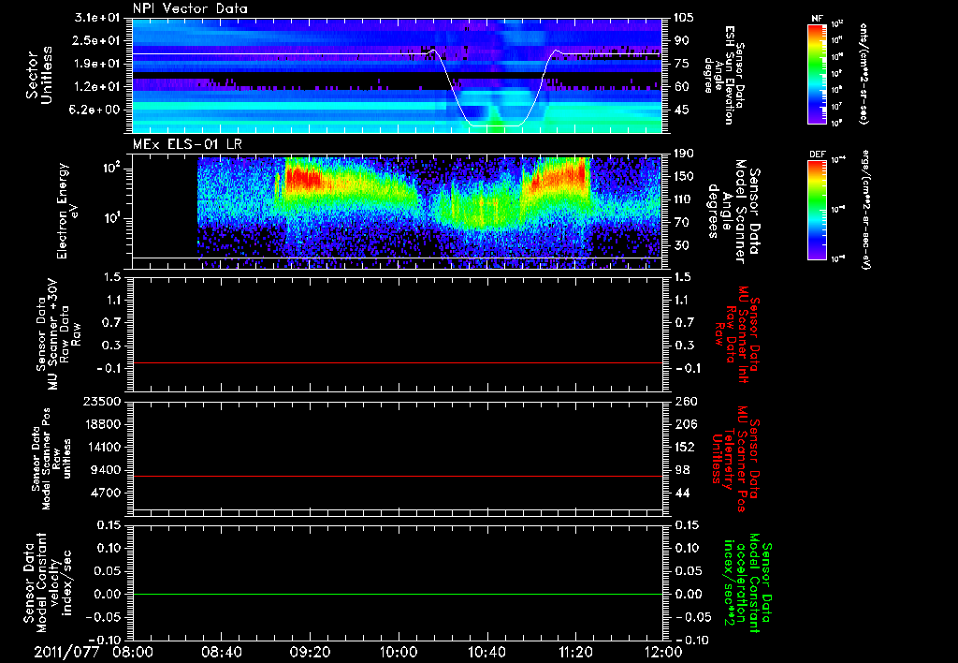Click the '45' elevation angle tick
Image resolution: width=958 pixels, height=663 pixels.
(681, 110)
